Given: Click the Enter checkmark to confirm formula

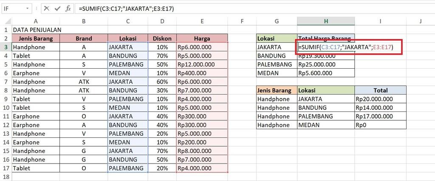Looking at the screenshot, I should pyautogui.click(x=57, y=8).
